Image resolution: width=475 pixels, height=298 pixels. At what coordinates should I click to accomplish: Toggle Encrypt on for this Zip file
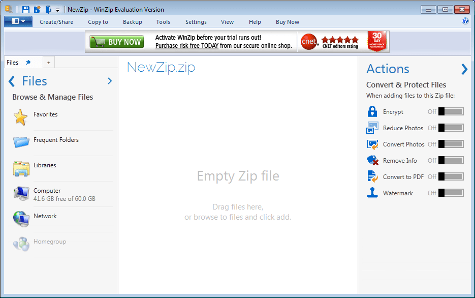tap(452, 111)
